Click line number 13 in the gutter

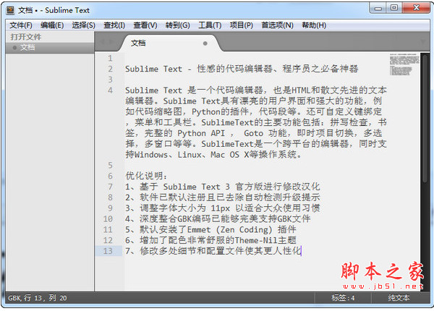tap(108, 251)
